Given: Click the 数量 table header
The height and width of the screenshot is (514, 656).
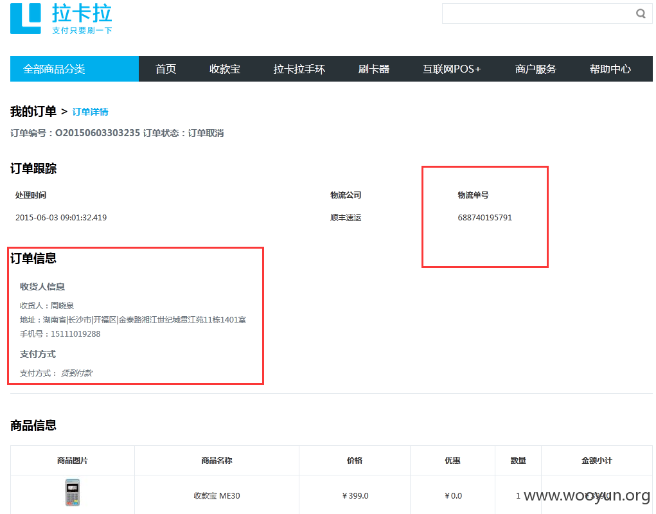Looking at the screenshot, I should [x=518, y=461].
